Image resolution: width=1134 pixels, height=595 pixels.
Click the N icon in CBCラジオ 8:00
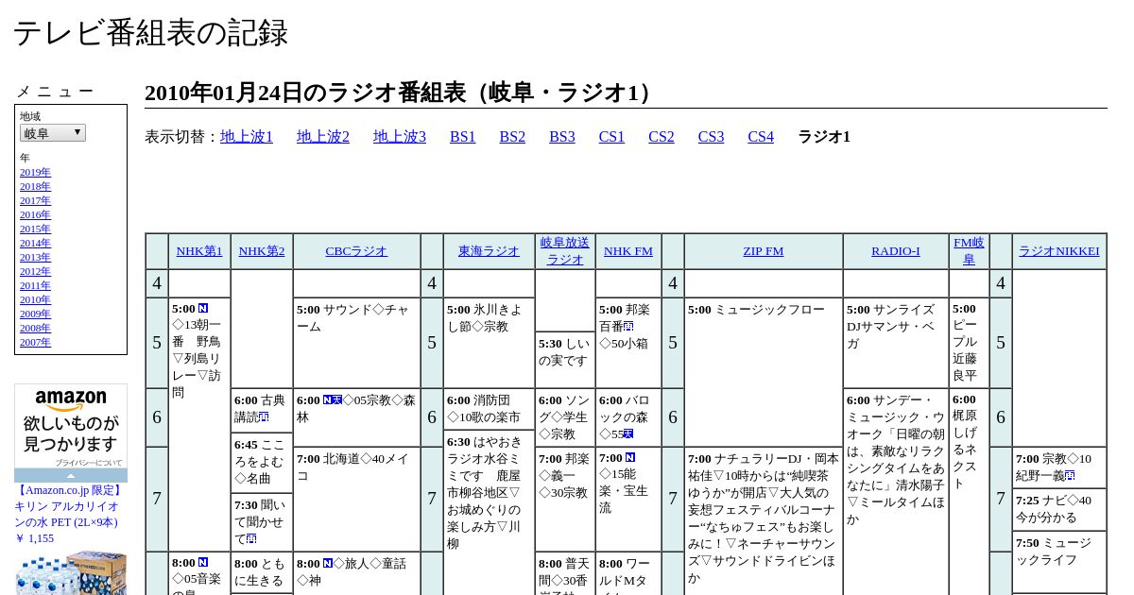point(328,564)
